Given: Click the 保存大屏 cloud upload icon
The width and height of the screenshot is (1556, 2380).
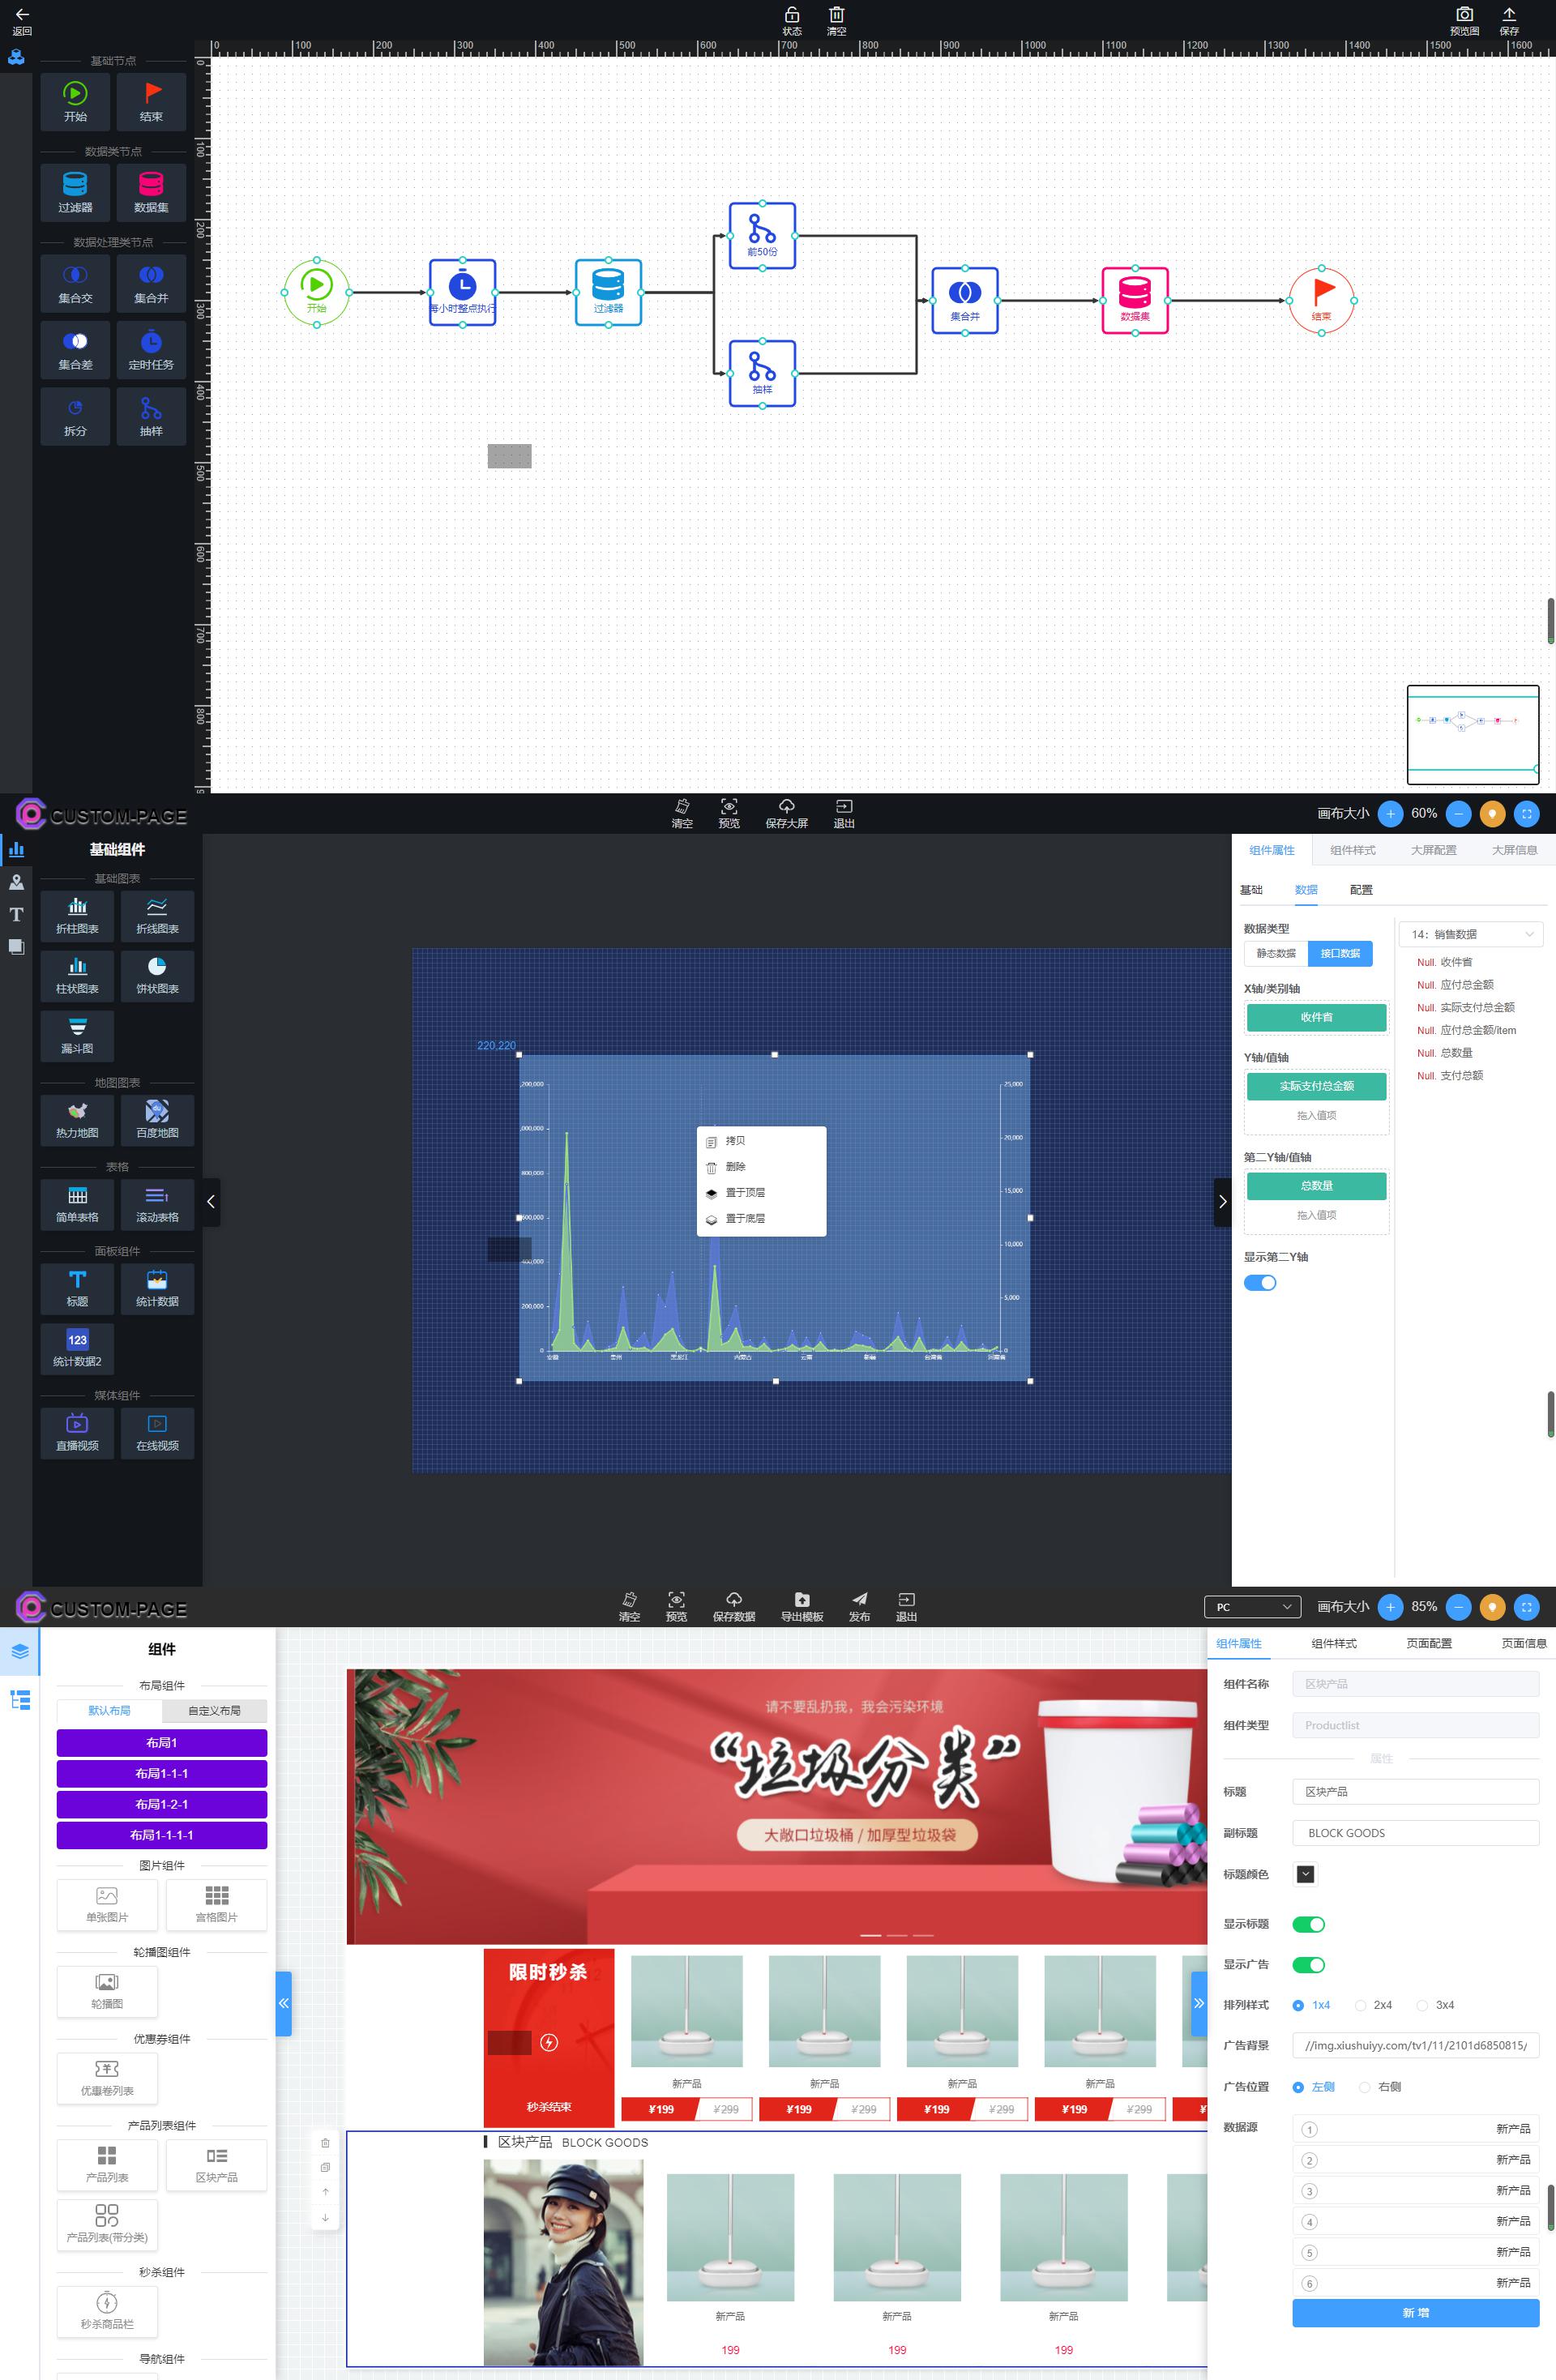Looking at the screenshot, I should pyautogui.click(x=786, y=806).
